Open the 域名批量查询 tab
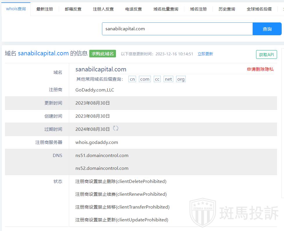This screenshot has width=284, height=231. pyautogui.click(x=166, y=9)
